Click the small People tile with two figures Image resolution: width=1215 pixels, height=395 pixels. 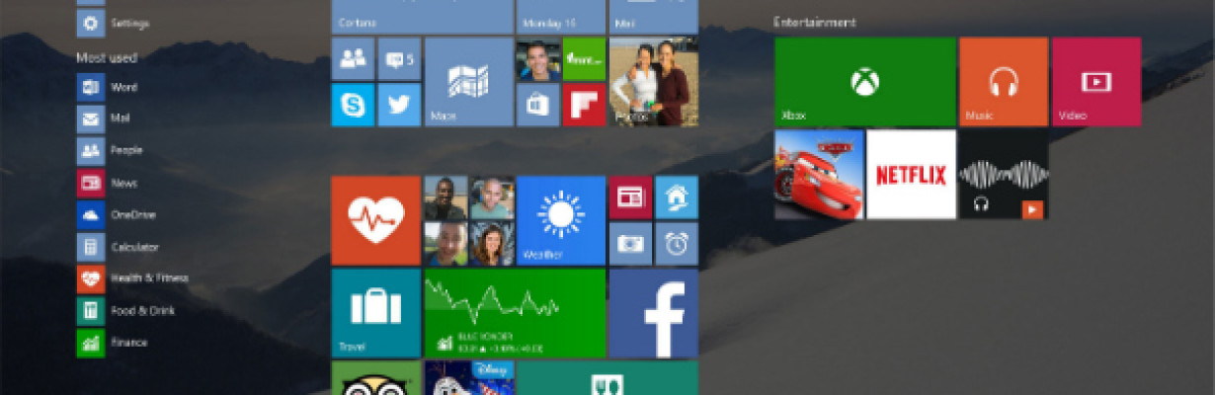353,58
